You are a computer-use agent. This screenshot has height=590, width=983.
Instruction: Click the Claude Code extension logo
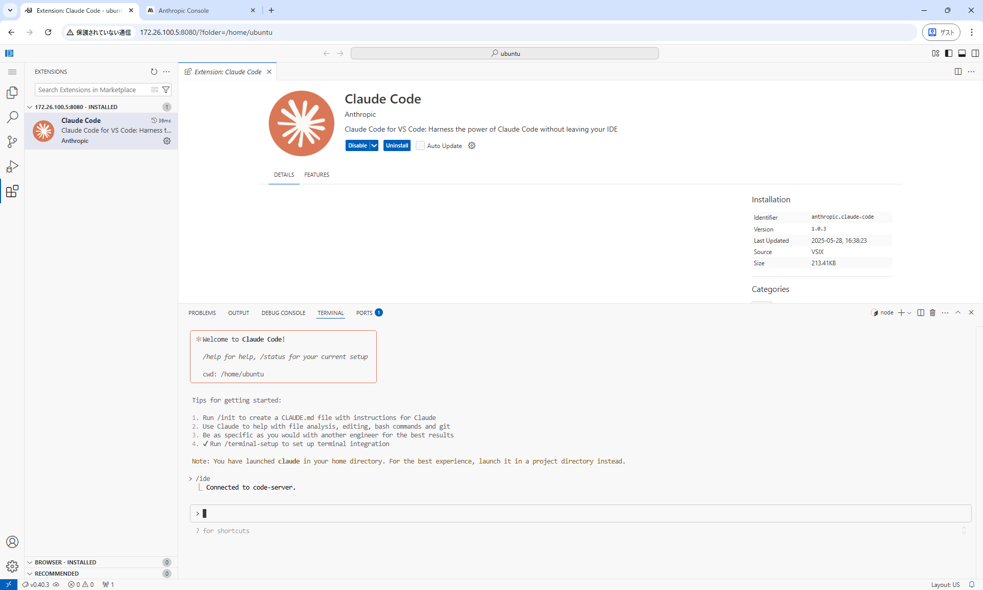pyautogui.click(x=302, y=123)
